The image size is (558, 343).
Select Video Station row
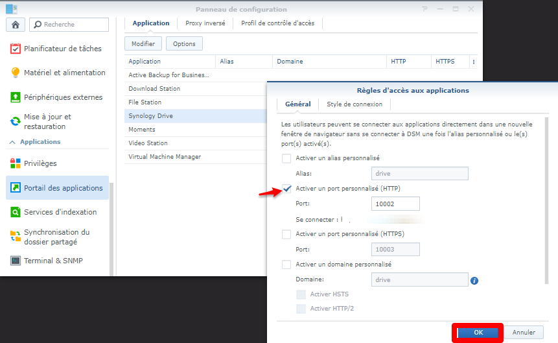coord(195,143)
